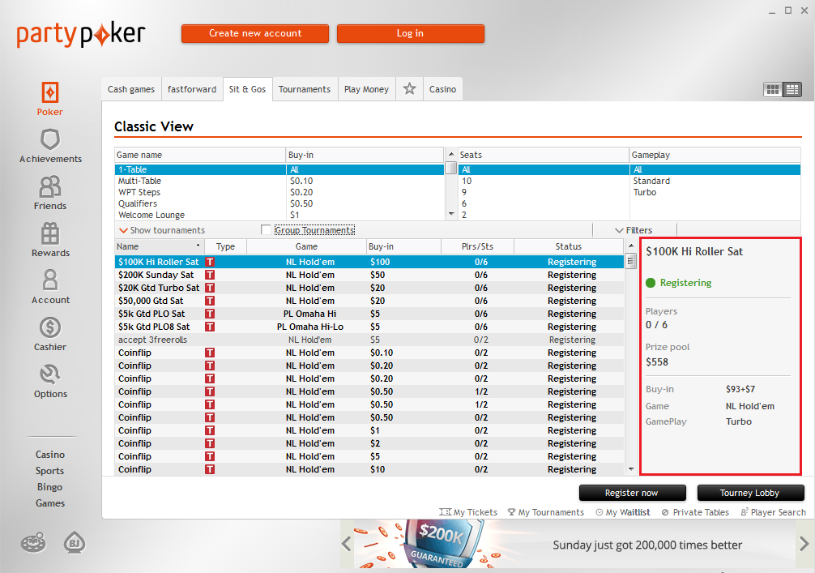Select WPT Steps game name filter
The width and height of the screenshot is (815, 573).
click(201, 192)
